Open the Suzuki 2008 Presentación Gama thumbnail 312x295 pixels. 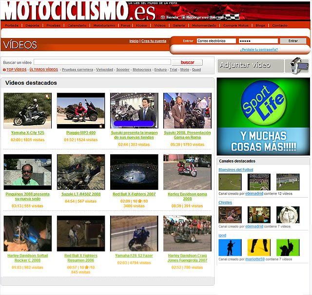tap(187, 111)
